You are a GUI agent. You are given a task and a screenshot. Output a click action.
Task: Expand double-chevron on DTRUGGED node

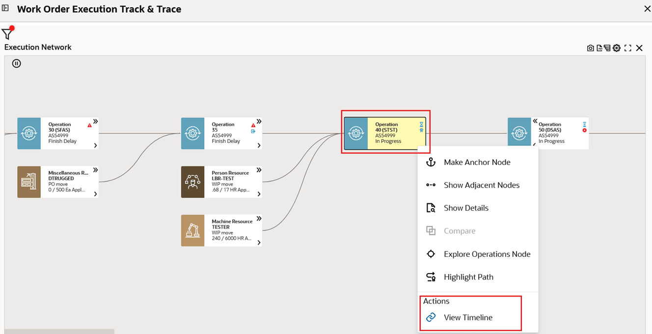click(95, 170)
